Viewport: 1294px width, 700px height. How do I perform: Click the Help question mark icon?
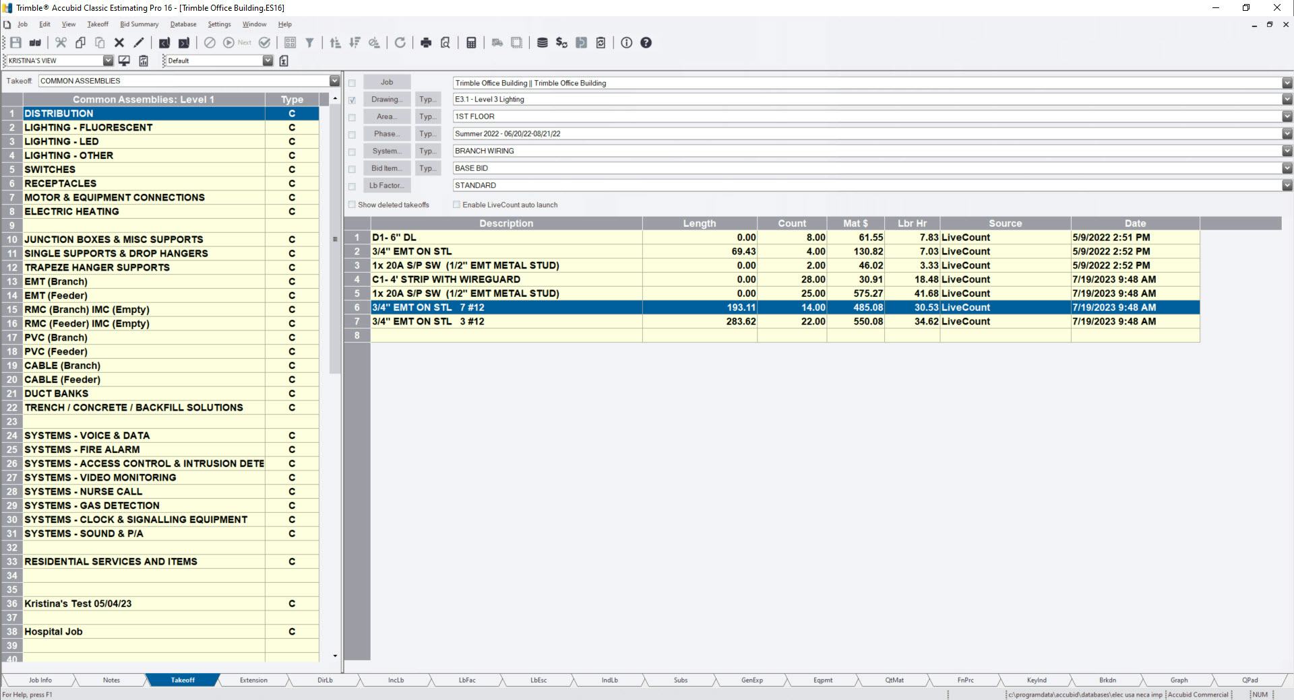pos(645,42)
